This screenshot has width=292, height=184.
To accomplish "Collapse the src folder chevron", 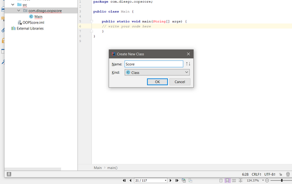I will (x=13, y=5).
